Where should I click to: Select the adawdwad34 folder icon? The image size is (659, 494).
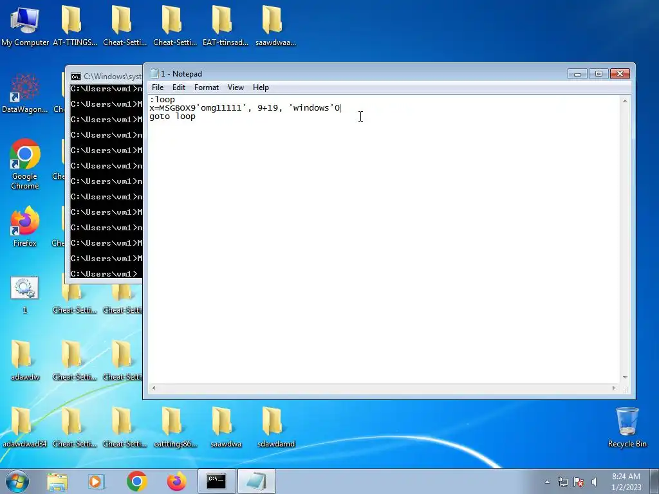25,427
